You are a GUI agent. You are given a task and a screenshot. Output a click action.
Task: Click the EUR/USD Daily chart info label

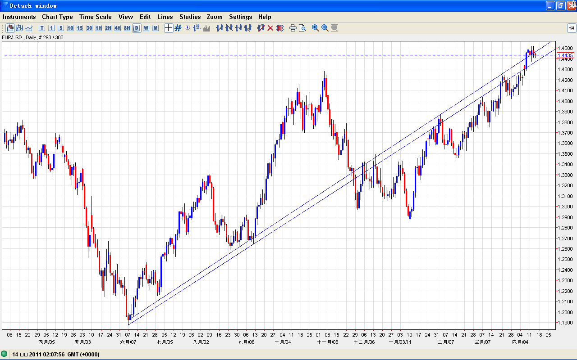tap(33, 37)
